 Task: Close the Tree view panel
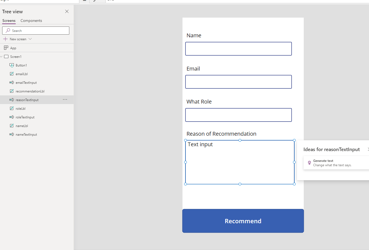(67, 11)
